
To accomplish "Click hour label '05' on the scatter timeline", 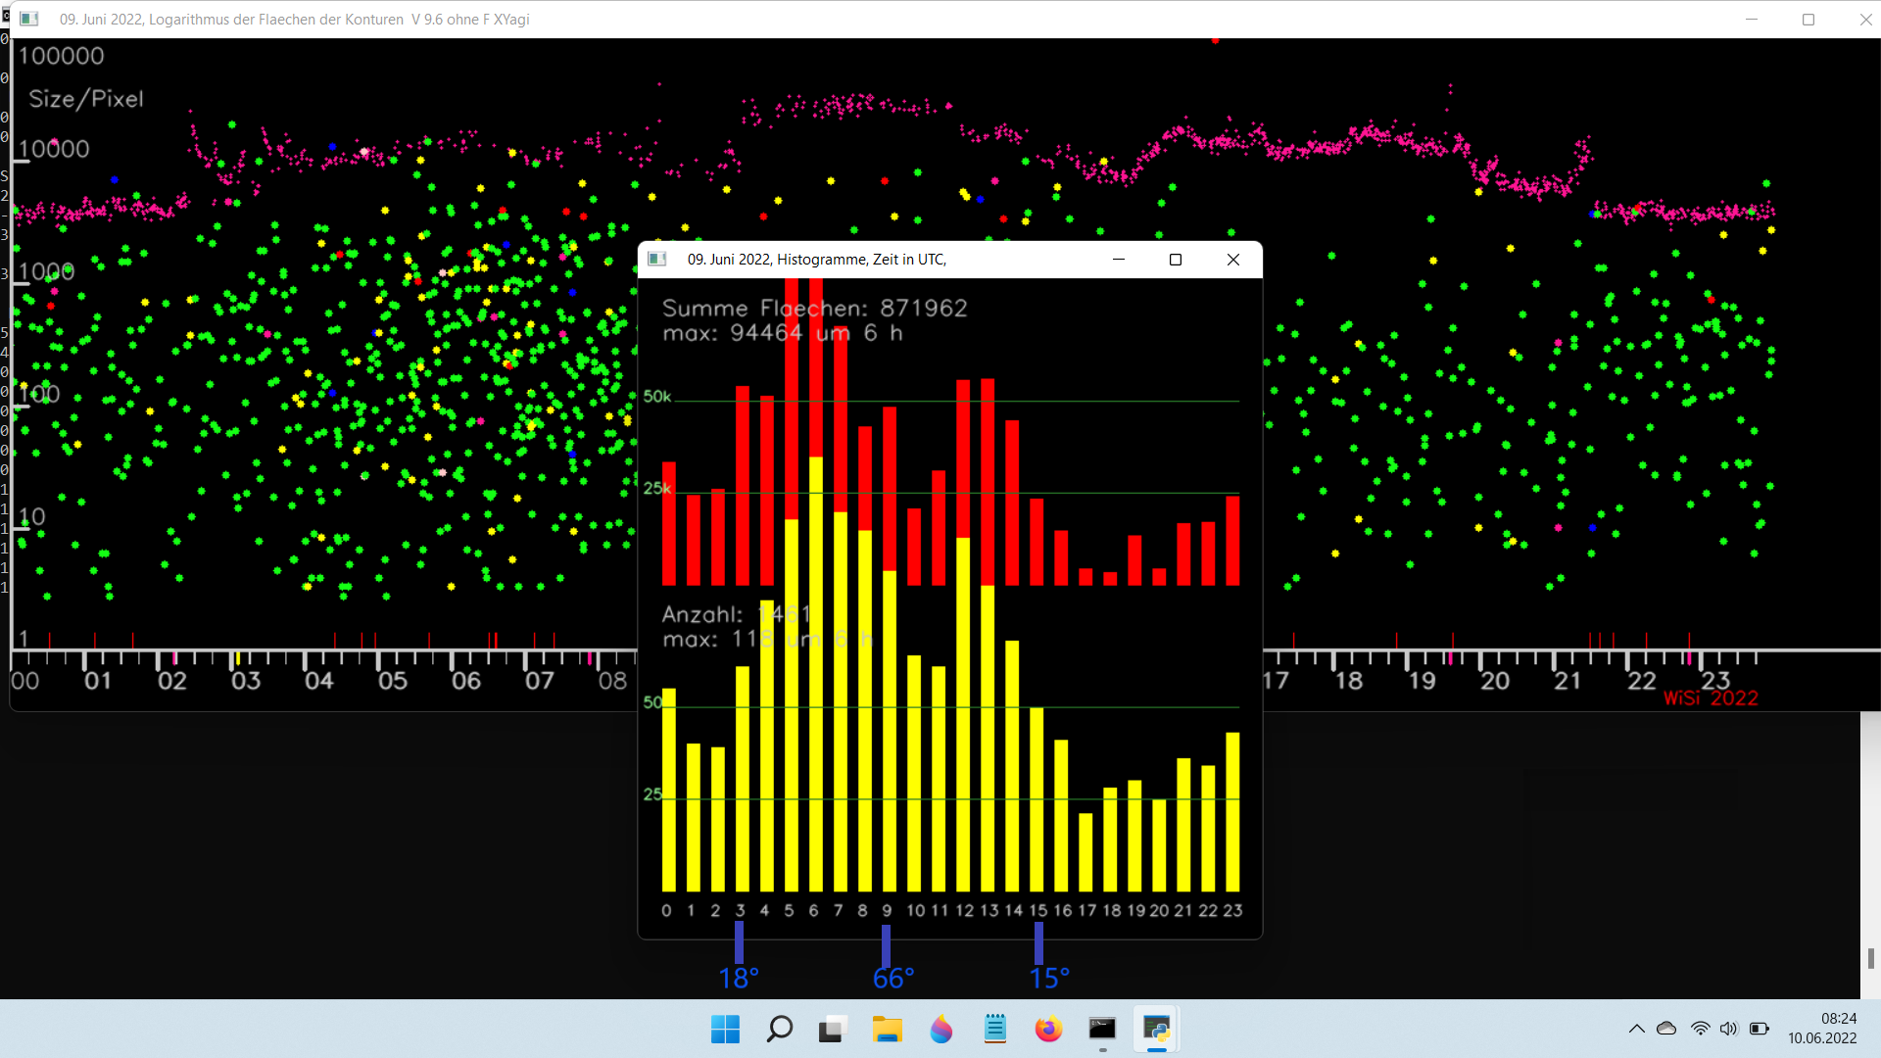I will point(393,681).
